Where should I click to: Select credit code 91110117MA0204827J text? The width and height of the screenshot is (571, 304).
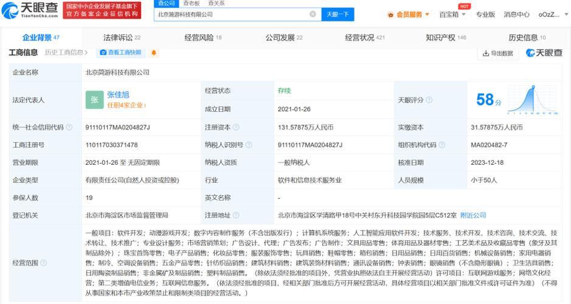(x=117, y=128)
